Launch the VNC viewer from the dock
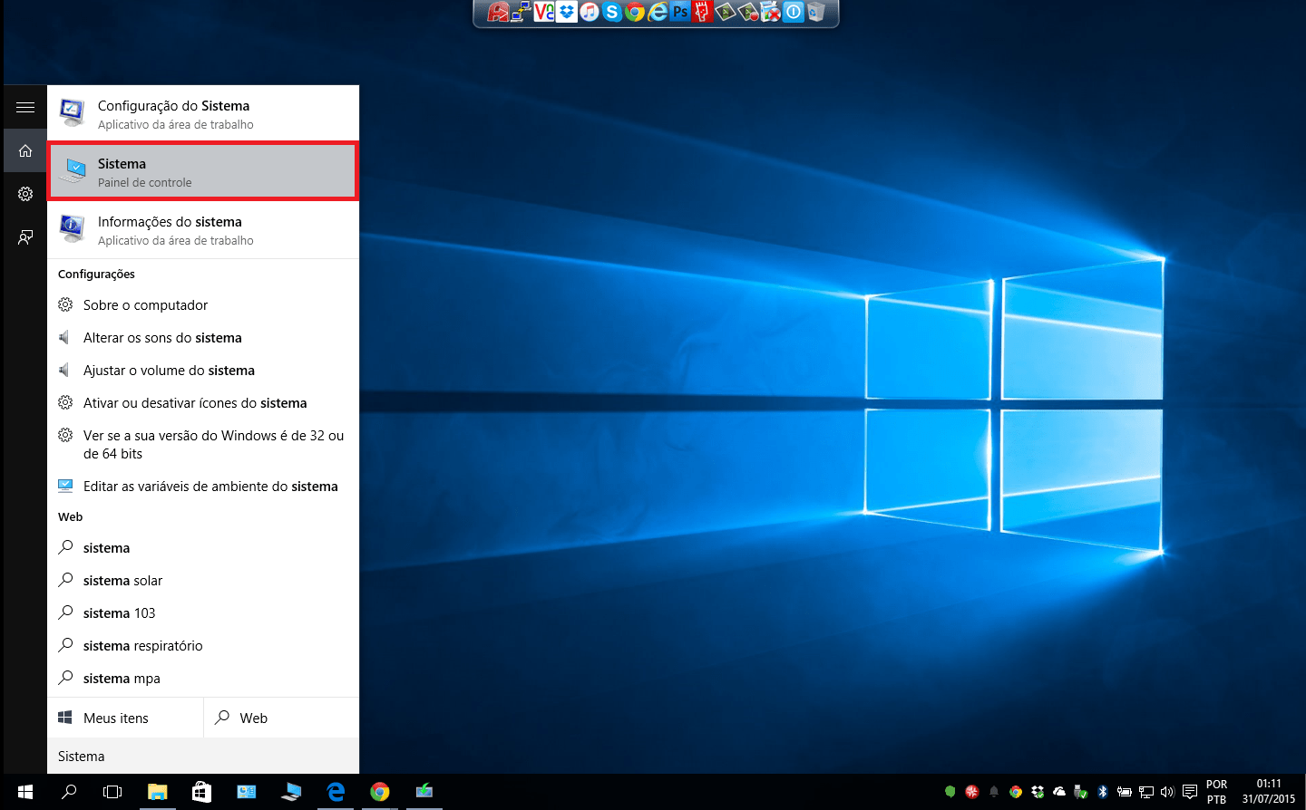Screen dimensions: 1306x810 (x=543, y=12)
